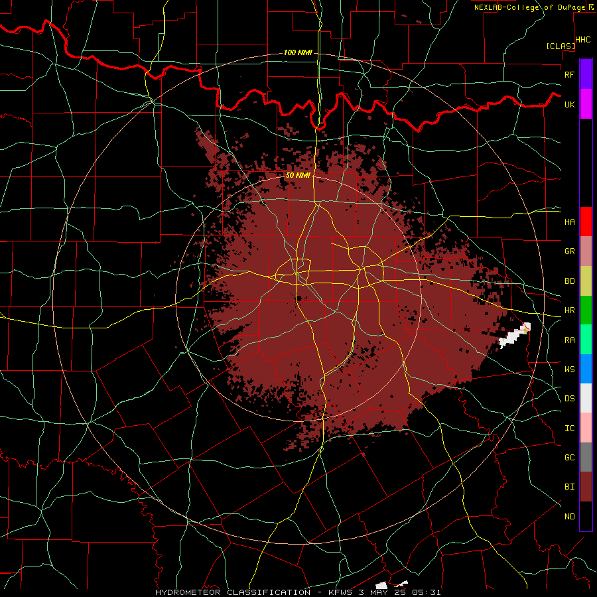Click the RA light green legend block
This screenshot has height=597, width=597.
(x=586, y=340)
